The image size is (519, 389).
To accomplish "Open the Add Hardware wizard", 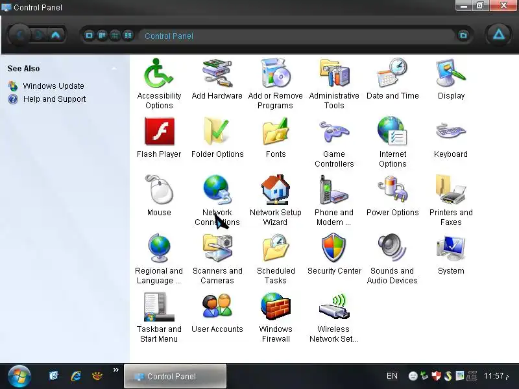I will pyautogui.click(x=217, y=79).
